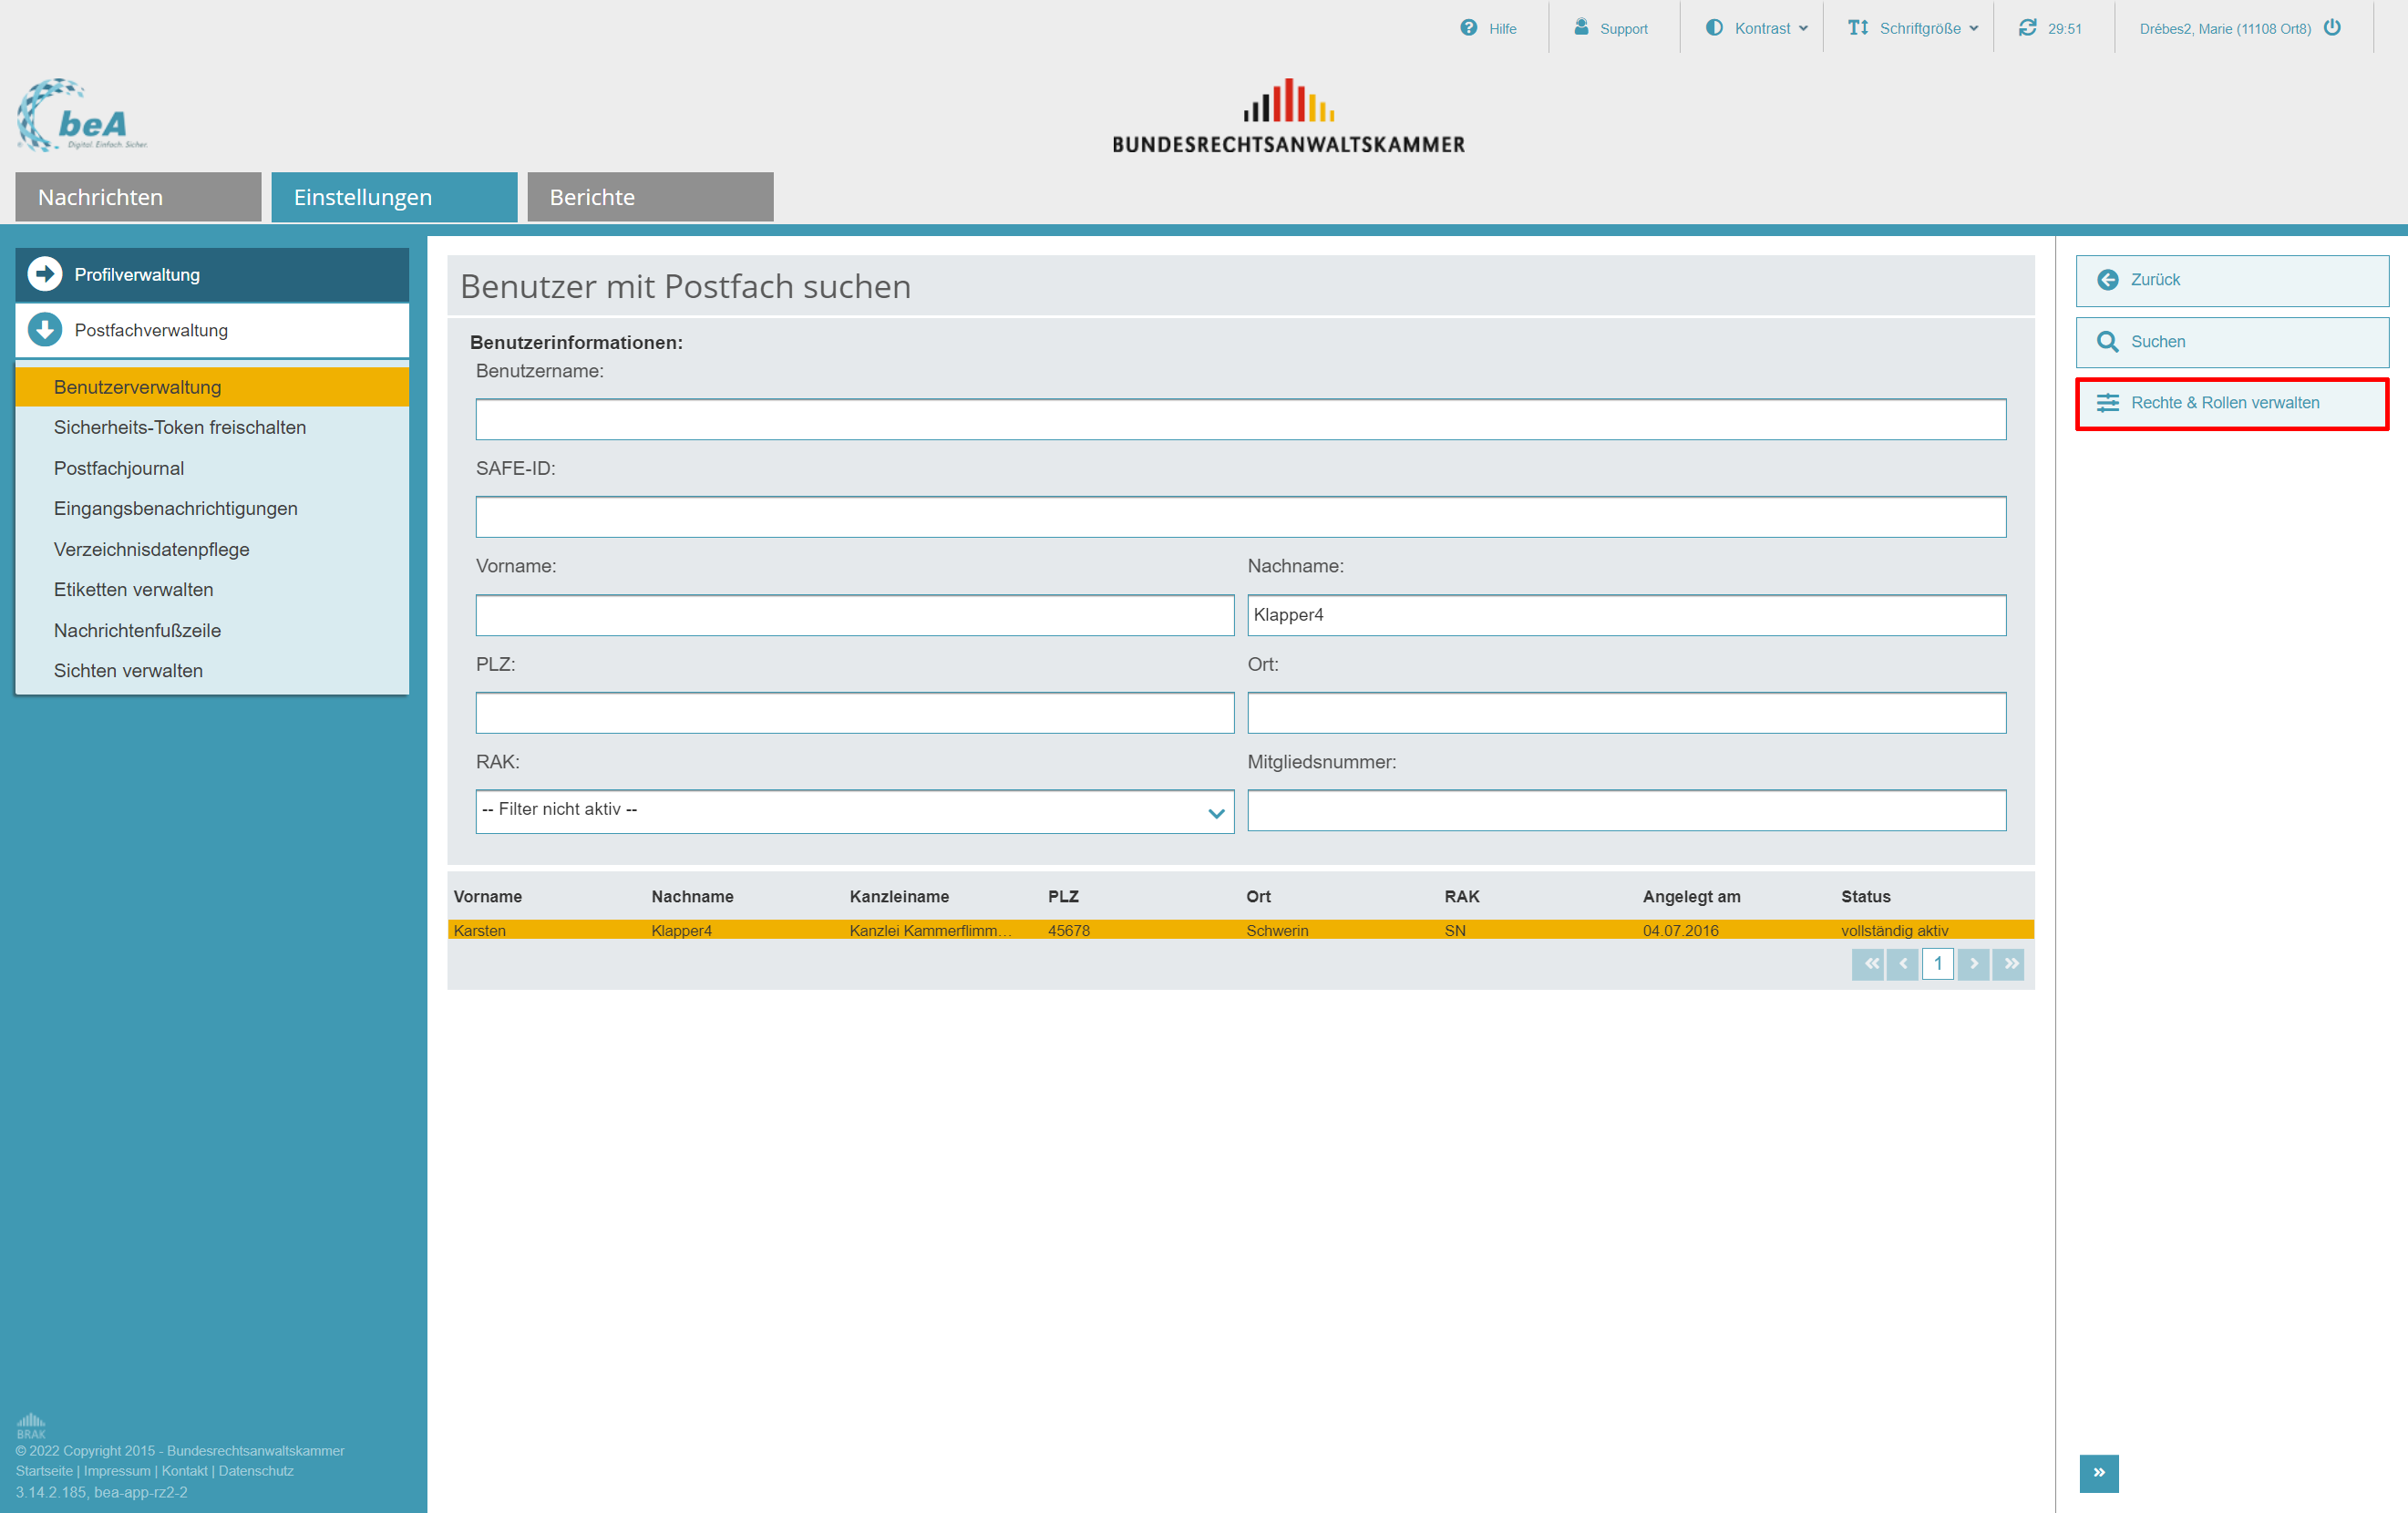
Task: Click the session refresh timer icon
Action: [2027, 28]
